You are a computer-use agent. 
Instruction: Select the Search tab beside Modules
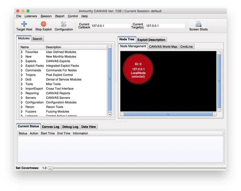click(37, 39)
